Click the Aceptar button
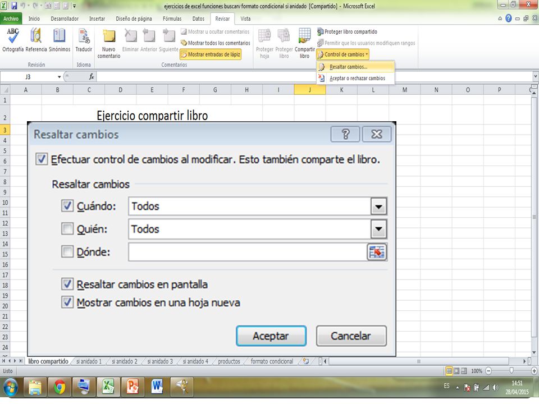 tap(271, 336)
